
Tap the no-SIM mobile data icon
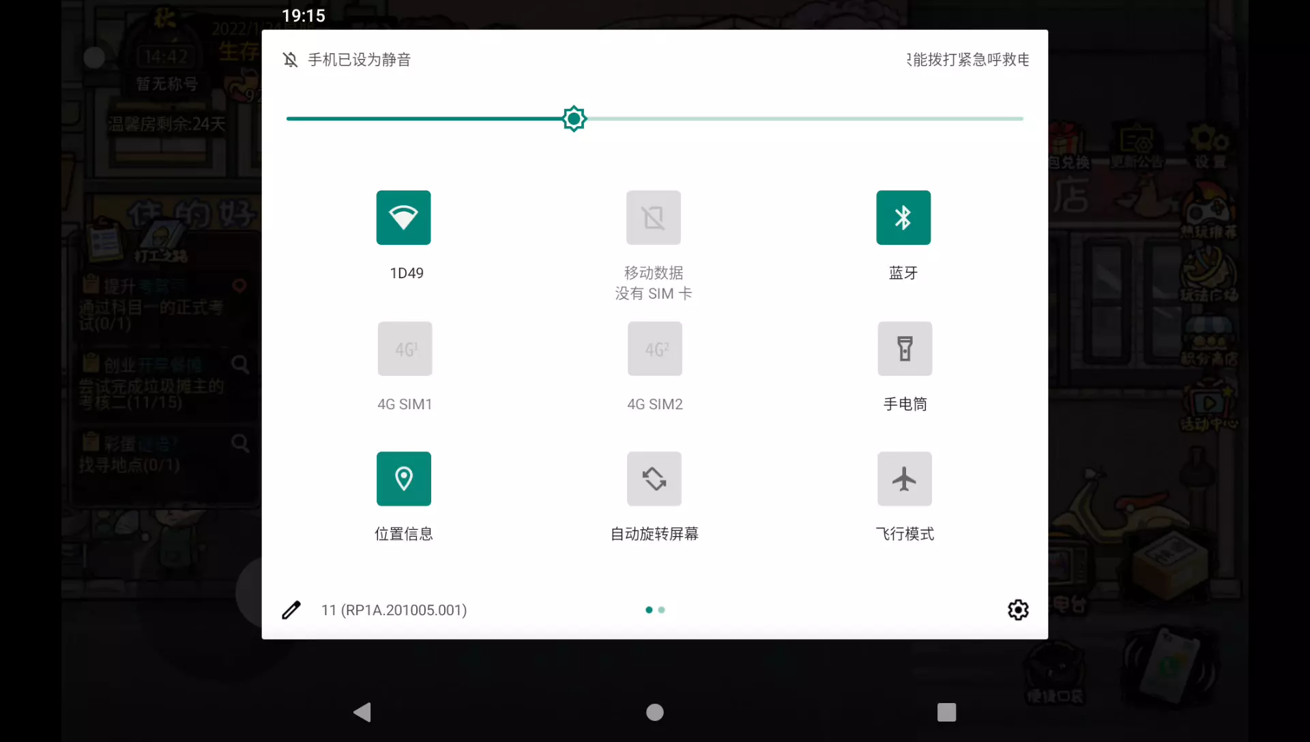tap(654, 218)
